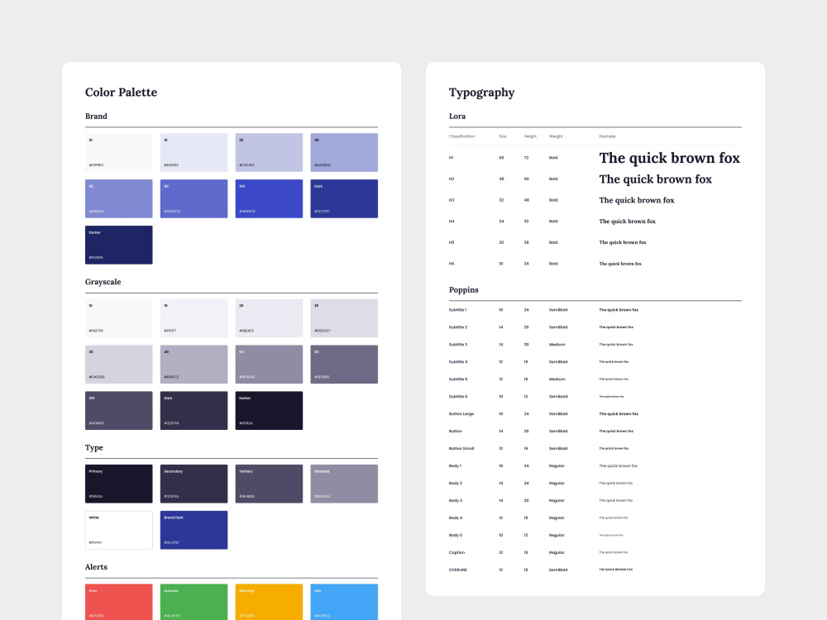Select the Grayscale 10 swatch
This screenshot has height=620, width=827.
pos(118,318)
